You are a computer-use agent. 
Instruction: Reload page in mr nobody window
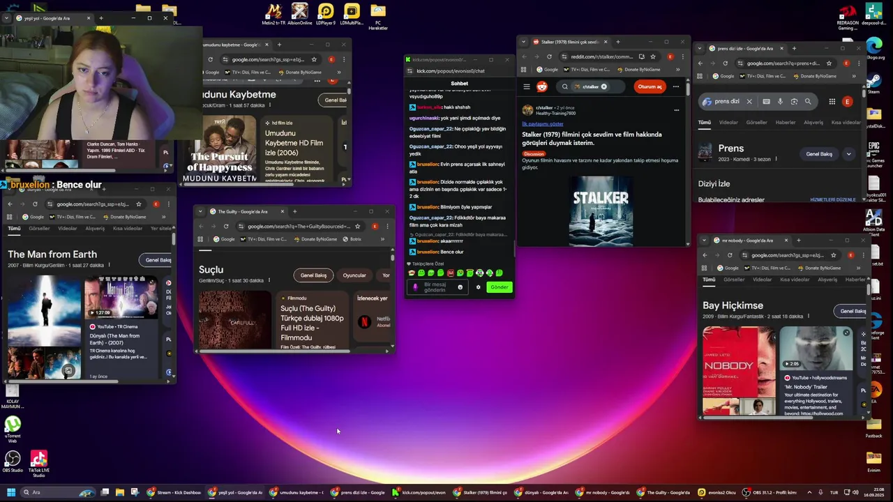[x=730, y=255]
